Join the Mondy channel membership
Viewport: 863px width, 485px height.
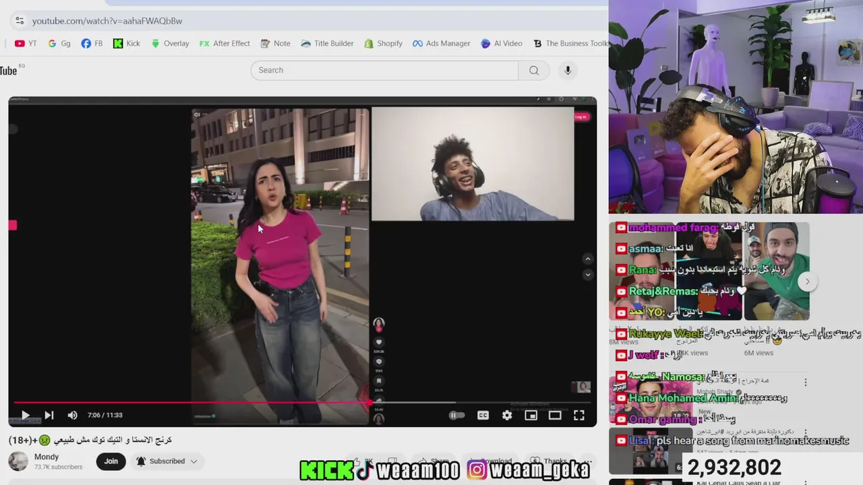click(x=111, y=461)
